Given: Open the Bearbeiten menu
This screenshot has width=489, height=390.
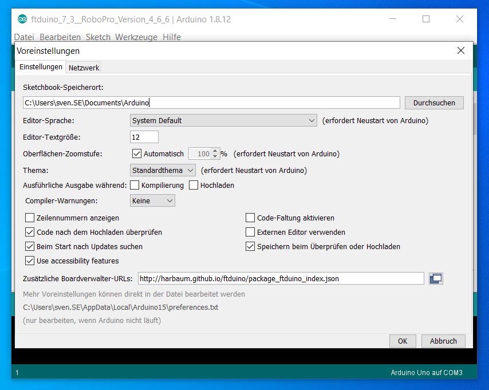Looking at the screenshot, I should coord(60,37).
